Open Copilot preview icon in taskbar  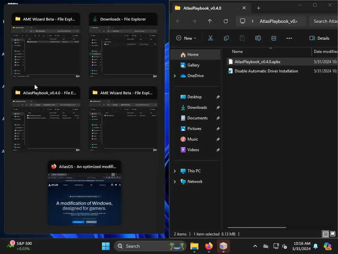click(x=327, y=246)
